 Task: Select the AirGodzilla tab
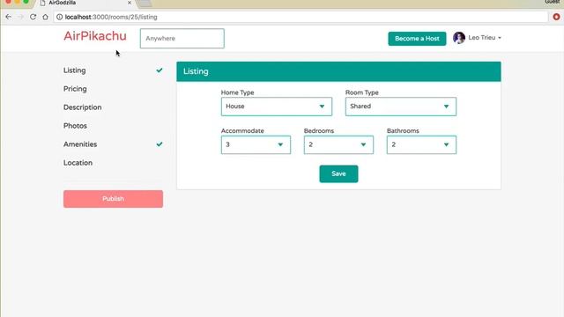coord(85,4)
